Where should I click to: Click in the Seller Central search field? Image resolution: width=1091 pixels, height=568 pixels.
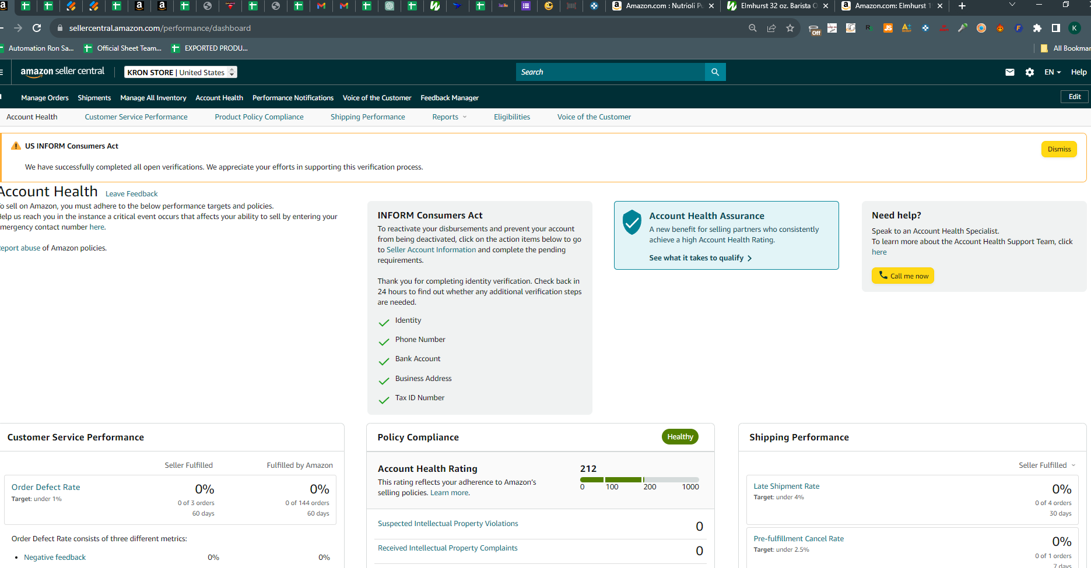coord(610,72)
